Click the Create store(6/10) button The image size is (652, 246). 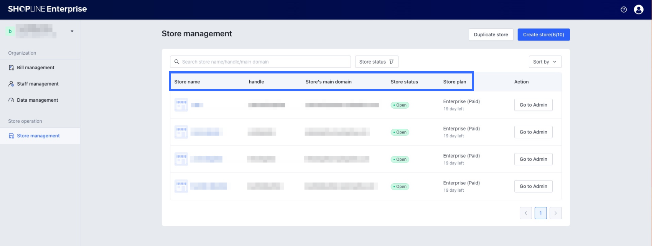(x=543, y=34)
